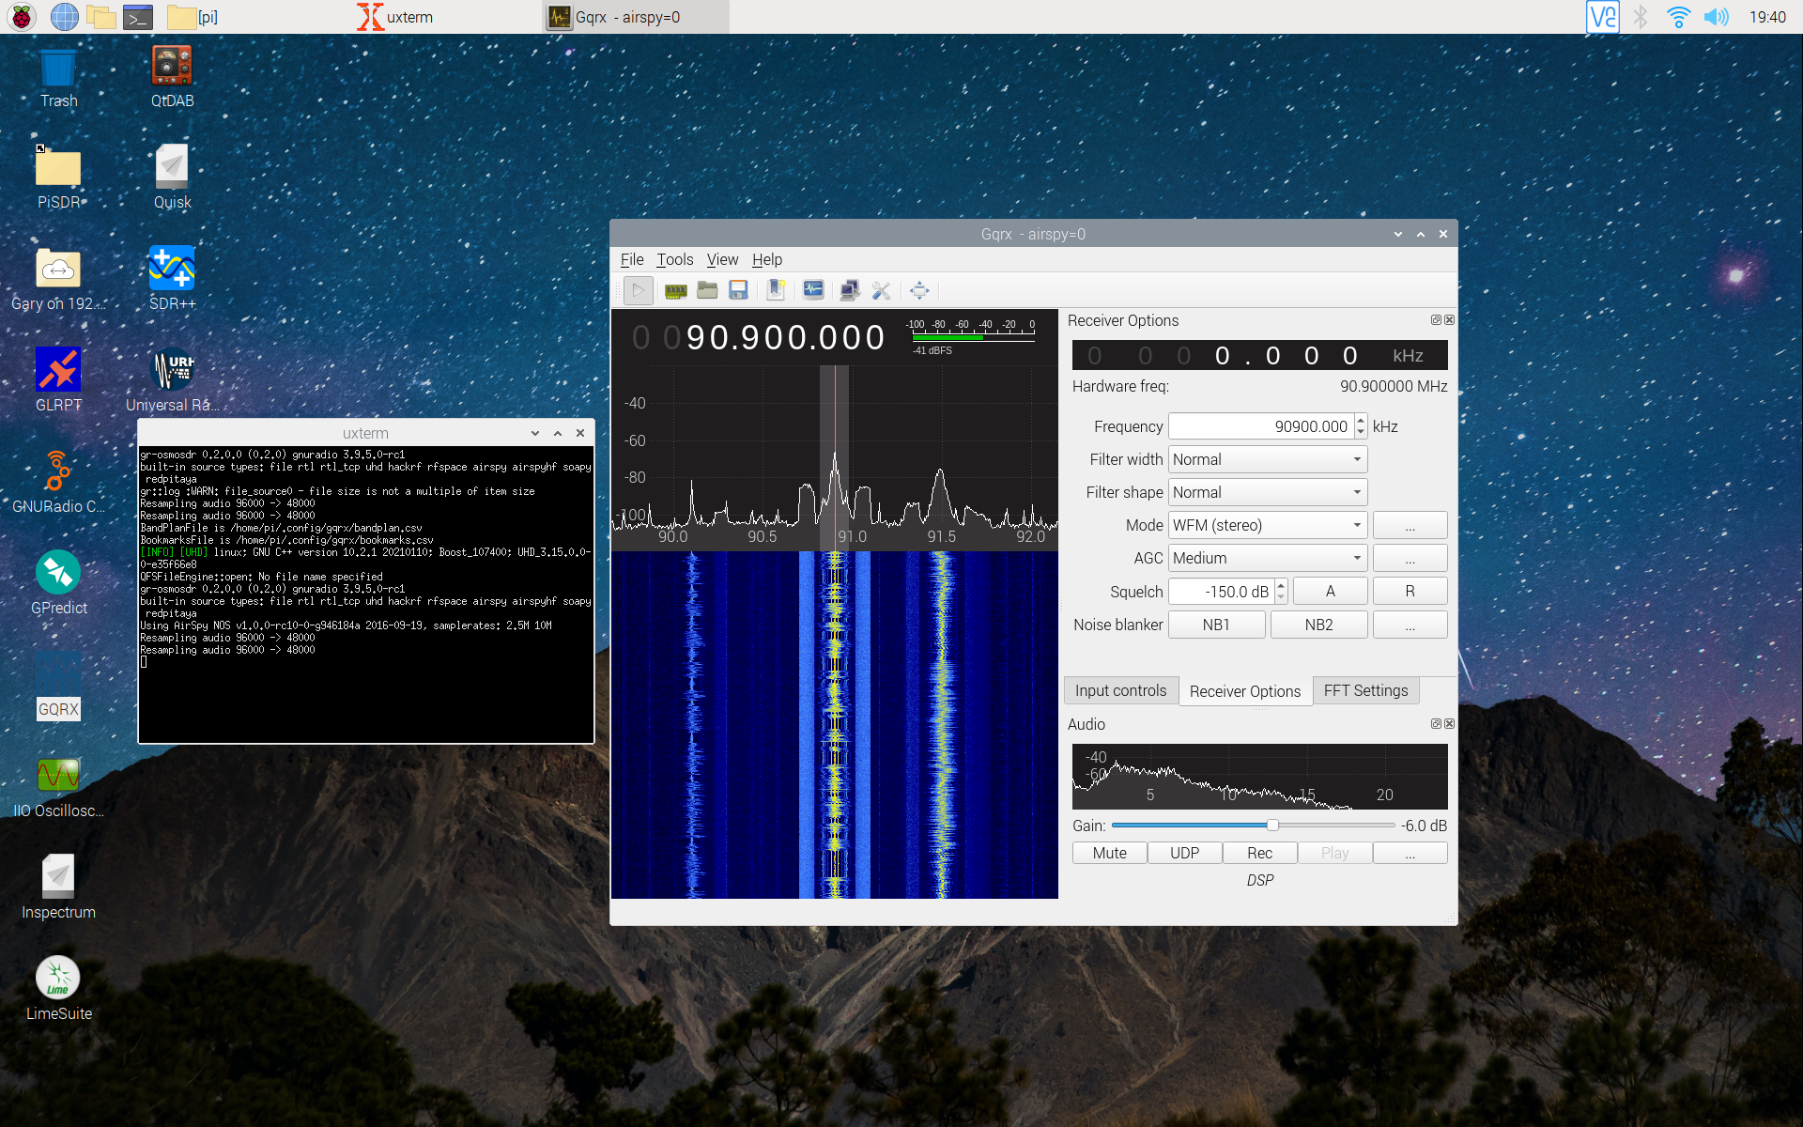Open remote control settings wrench icon
The image size is (1803, 1127).
pos(881,291)
